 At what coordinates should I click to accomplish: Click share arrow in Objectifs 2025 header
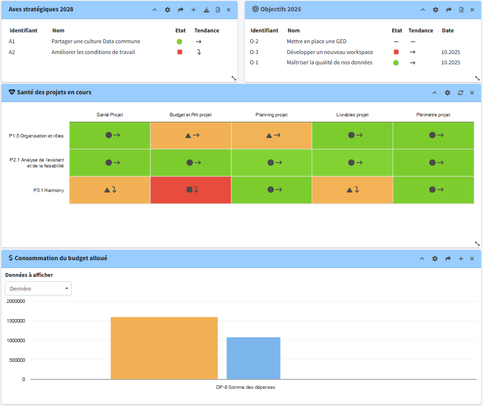tap(448, 10)
